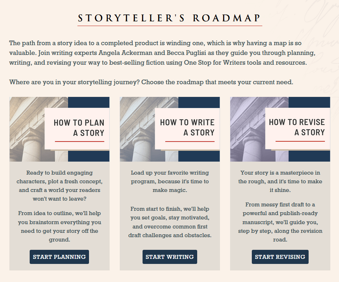Click the START PLANNING button
The width and height of the screenshot is (339, 282).
click(59, 257)
